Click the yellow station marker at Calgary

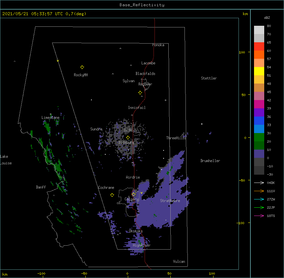point(133,194)
